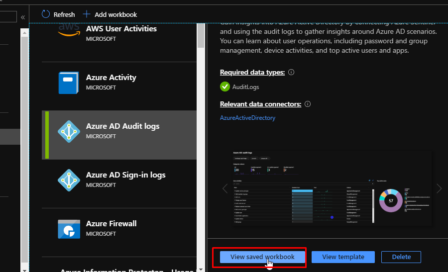Show the next preview image
Viewport: 448px width, 272px height.
(x=439, y=188)
